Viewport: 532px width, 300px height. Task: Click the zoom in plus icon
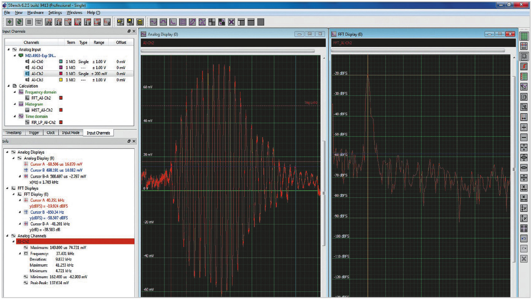(x=524, y=127)
